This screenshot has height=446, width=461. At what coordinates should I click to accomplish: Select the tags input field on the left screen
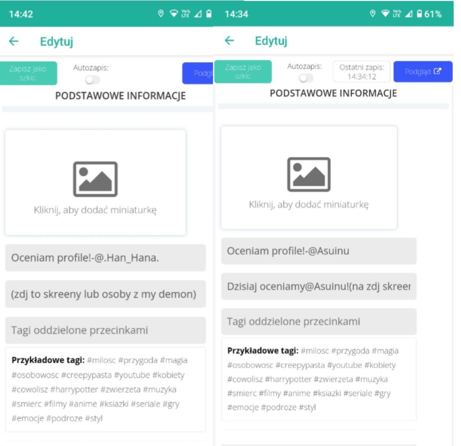click(105, 330)
